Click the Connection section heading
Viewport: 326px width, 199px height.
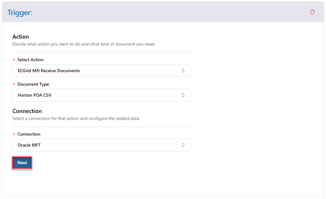[x=27, y=111]
